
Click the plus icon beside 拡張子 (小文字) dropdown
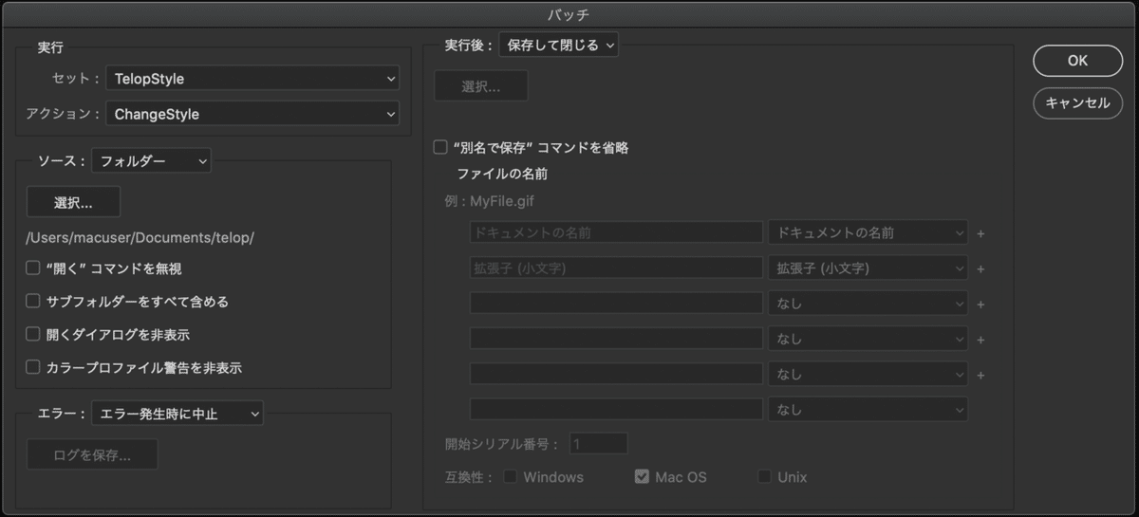[x=980, y=269]
